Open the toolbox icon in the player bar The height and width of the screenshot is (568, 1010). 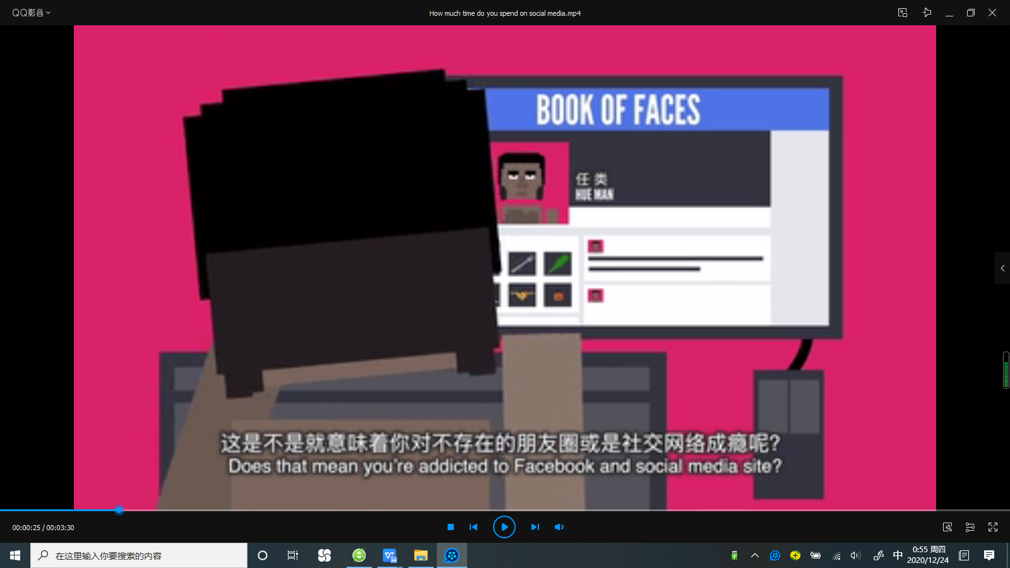click(x=948, y=527)
